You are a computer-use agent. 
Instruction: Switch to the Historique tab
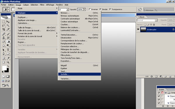[149, 10]
